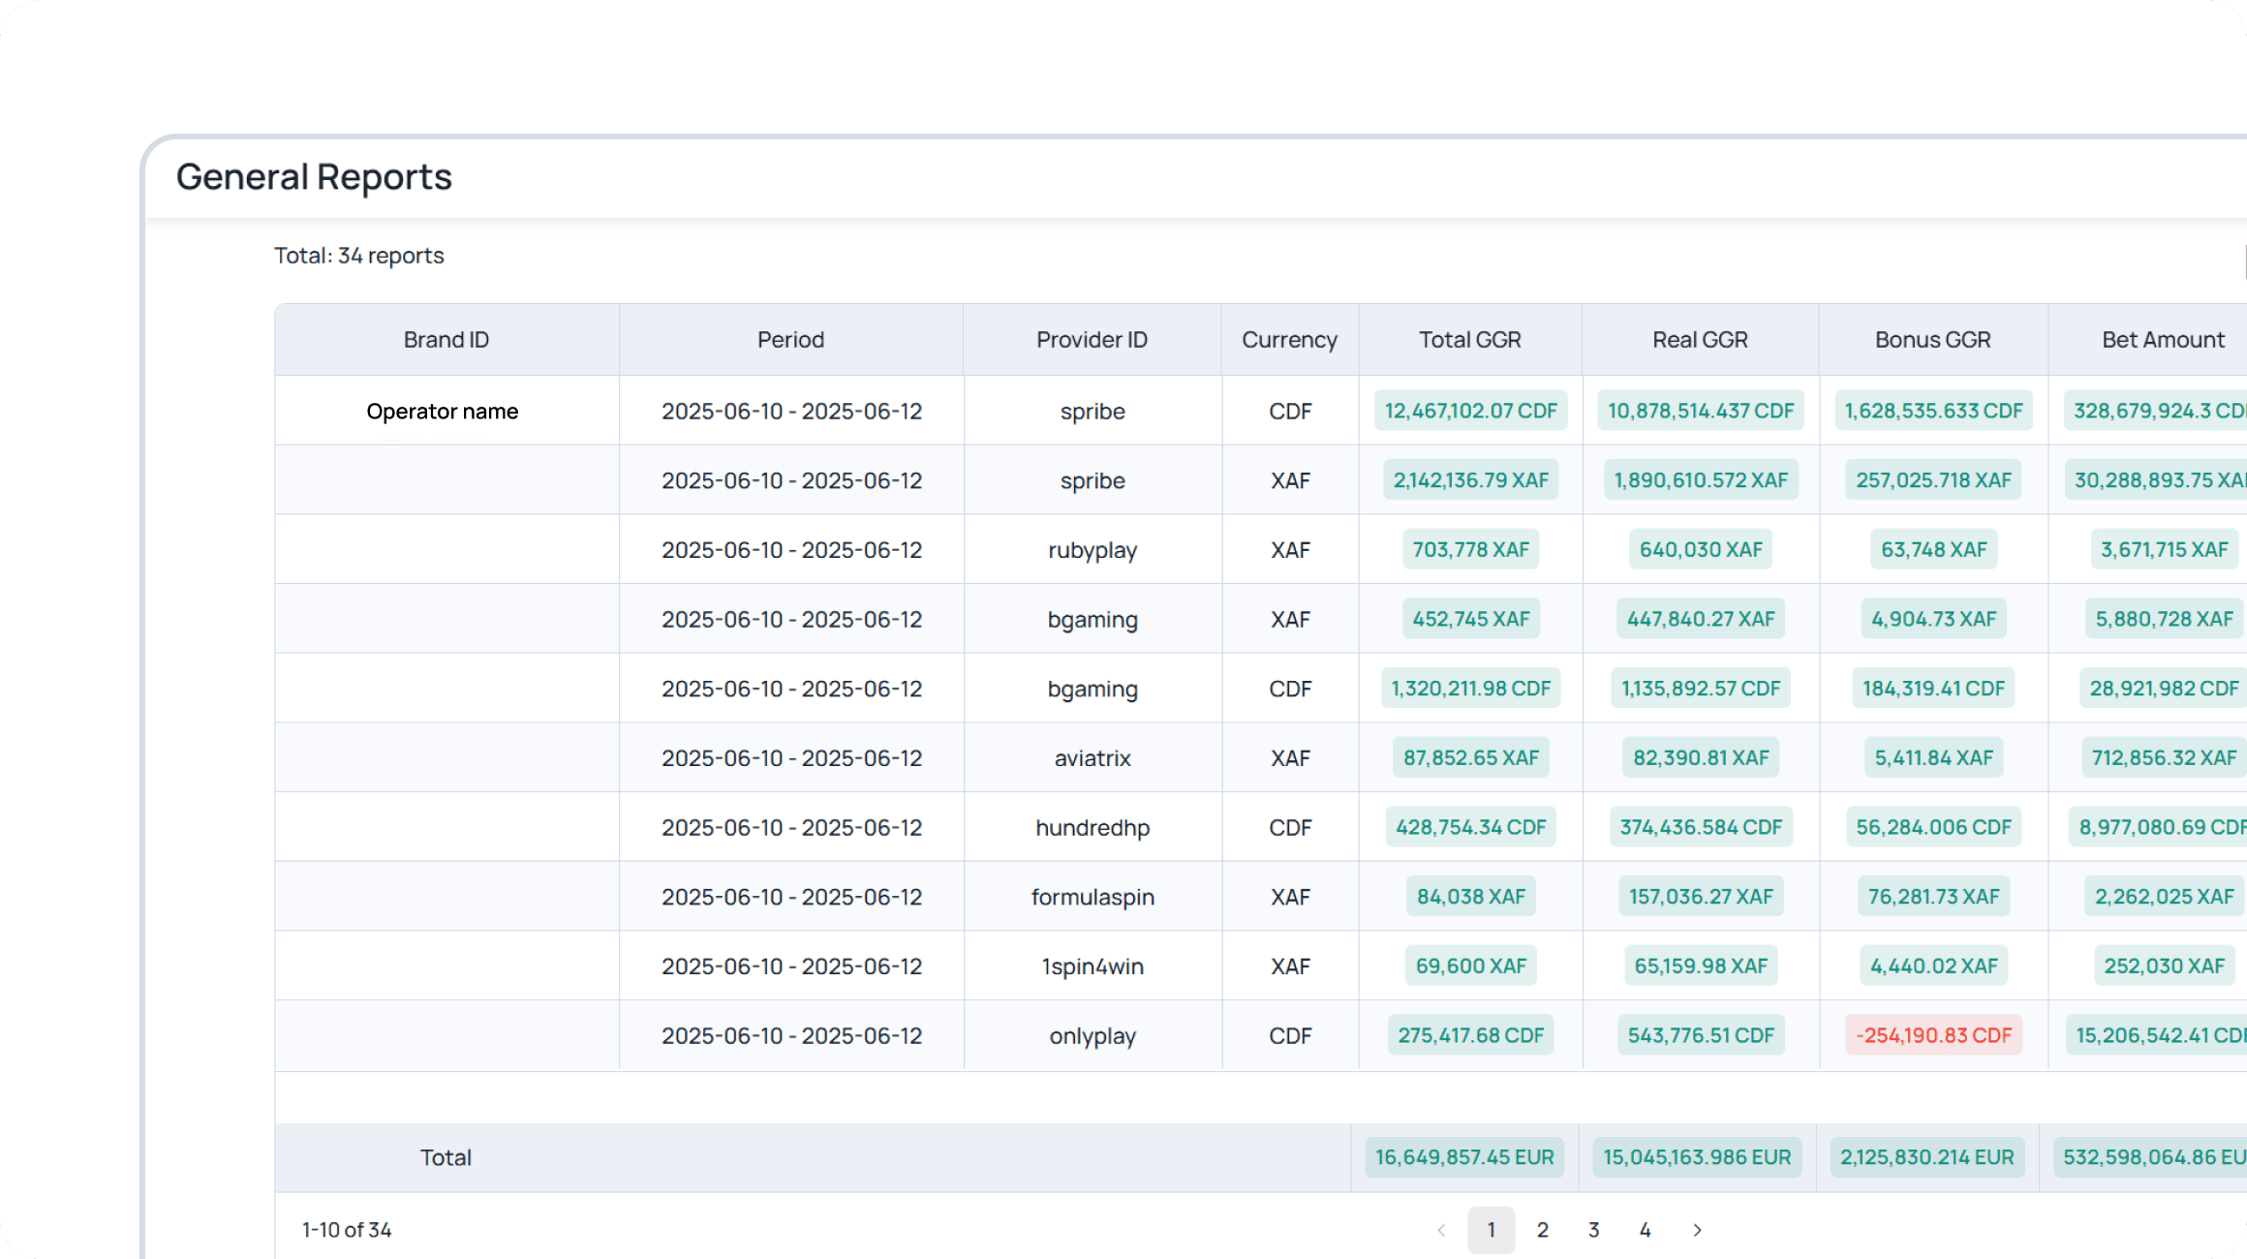Viewport: 2247px width, 1259px height.
Task: Click the Total GGR column header
Action: tap(1470, 340)
